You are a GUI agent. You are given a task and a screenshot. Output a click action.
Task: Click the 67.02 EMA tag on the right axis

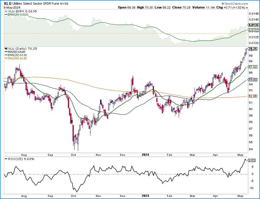pyautogui.click(x=253, y=67)
